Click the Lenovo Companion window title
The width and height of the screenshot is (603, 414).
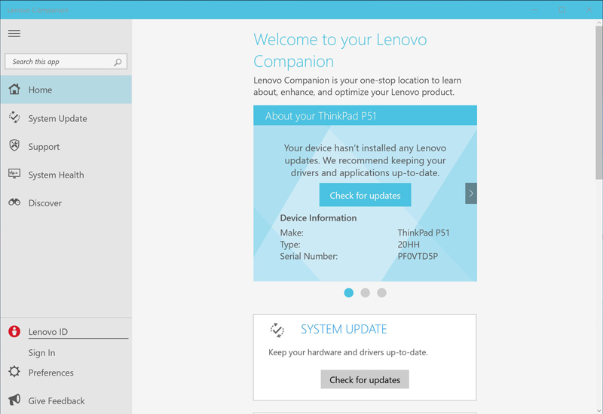tap(38, 10)
